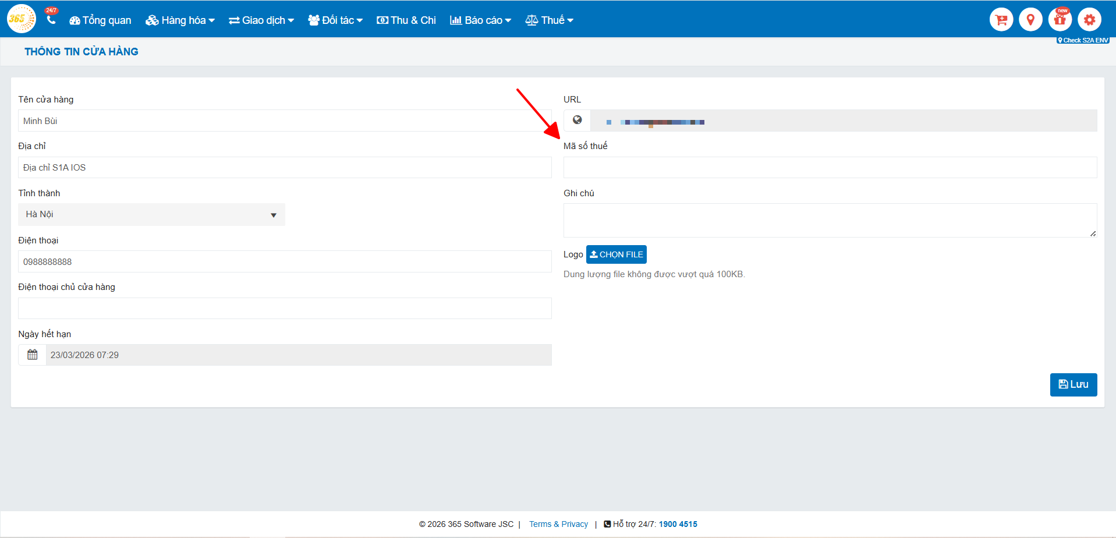Click the Điện thoại chủ cửa hàng field
Viewport: 1116px width, 538px height.
(285, 309)
